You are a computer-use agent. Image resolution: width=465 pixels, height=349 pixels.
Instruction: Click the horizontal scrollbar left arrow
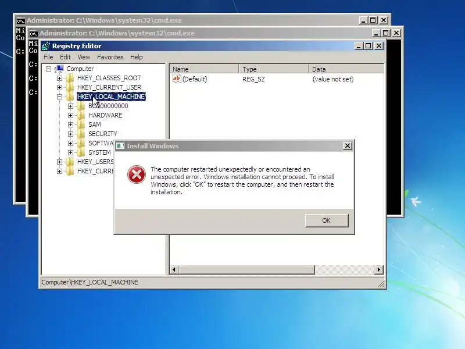click(x=174, y=270)
